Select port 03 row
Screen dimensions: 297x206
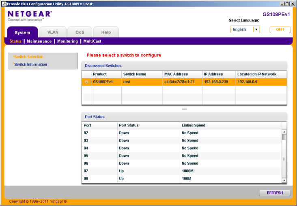click(x=182, y=140)
